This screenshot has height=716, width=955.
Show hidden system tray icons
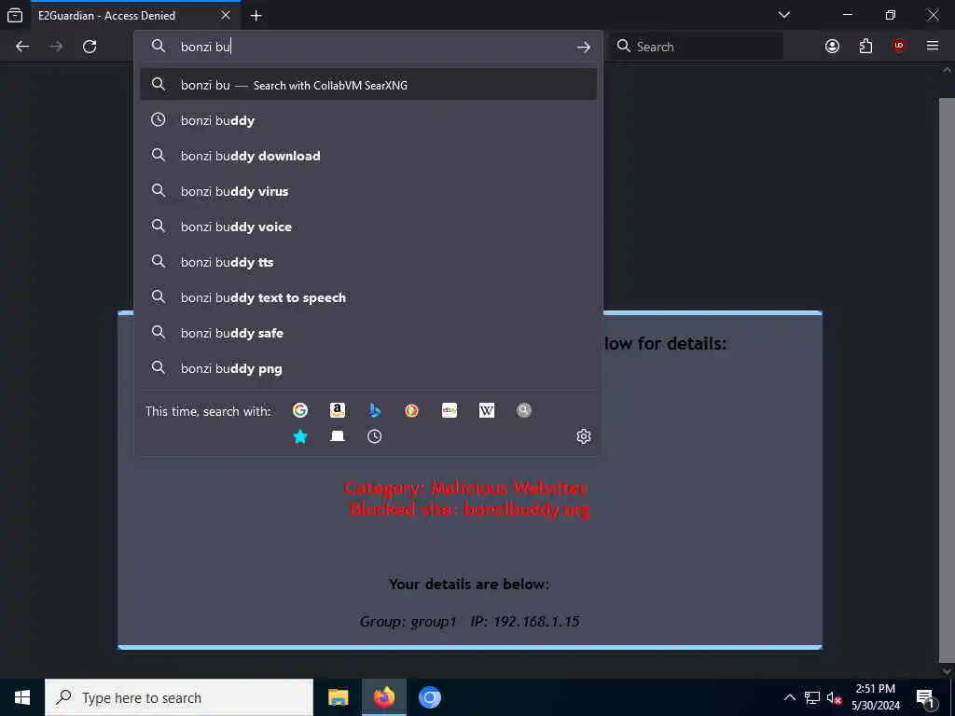tap(789, 697)
